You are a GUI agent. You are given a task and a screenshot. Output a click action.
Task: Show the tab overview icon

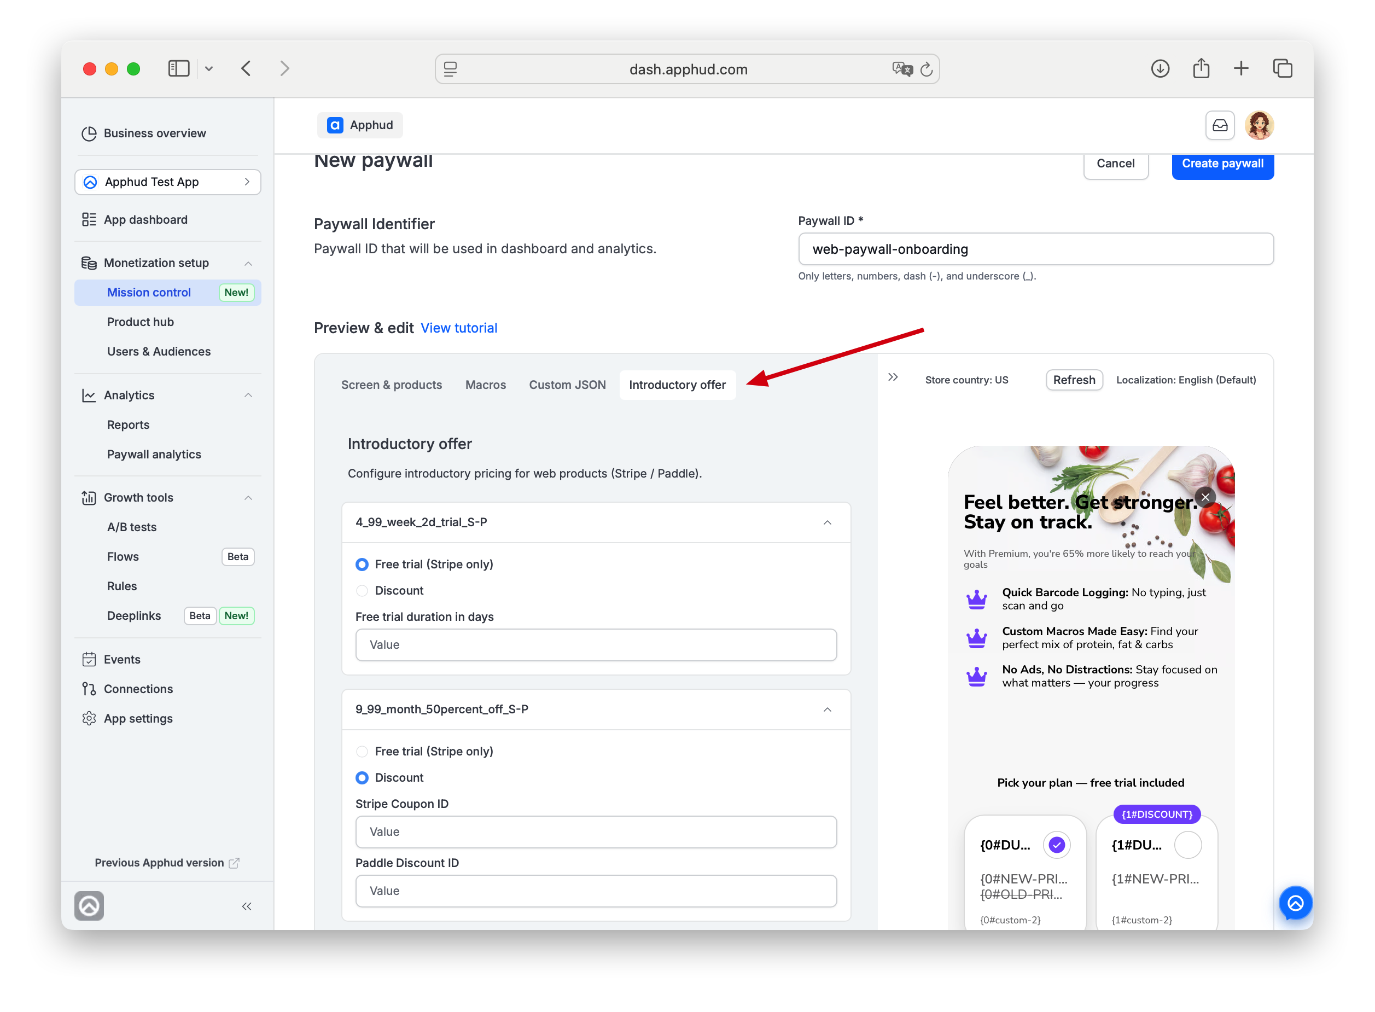click(x=1282, y=68)
